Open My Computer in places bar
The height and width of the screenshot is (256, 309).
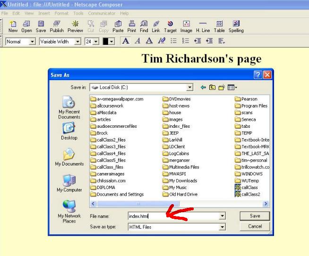coord(69,183)
